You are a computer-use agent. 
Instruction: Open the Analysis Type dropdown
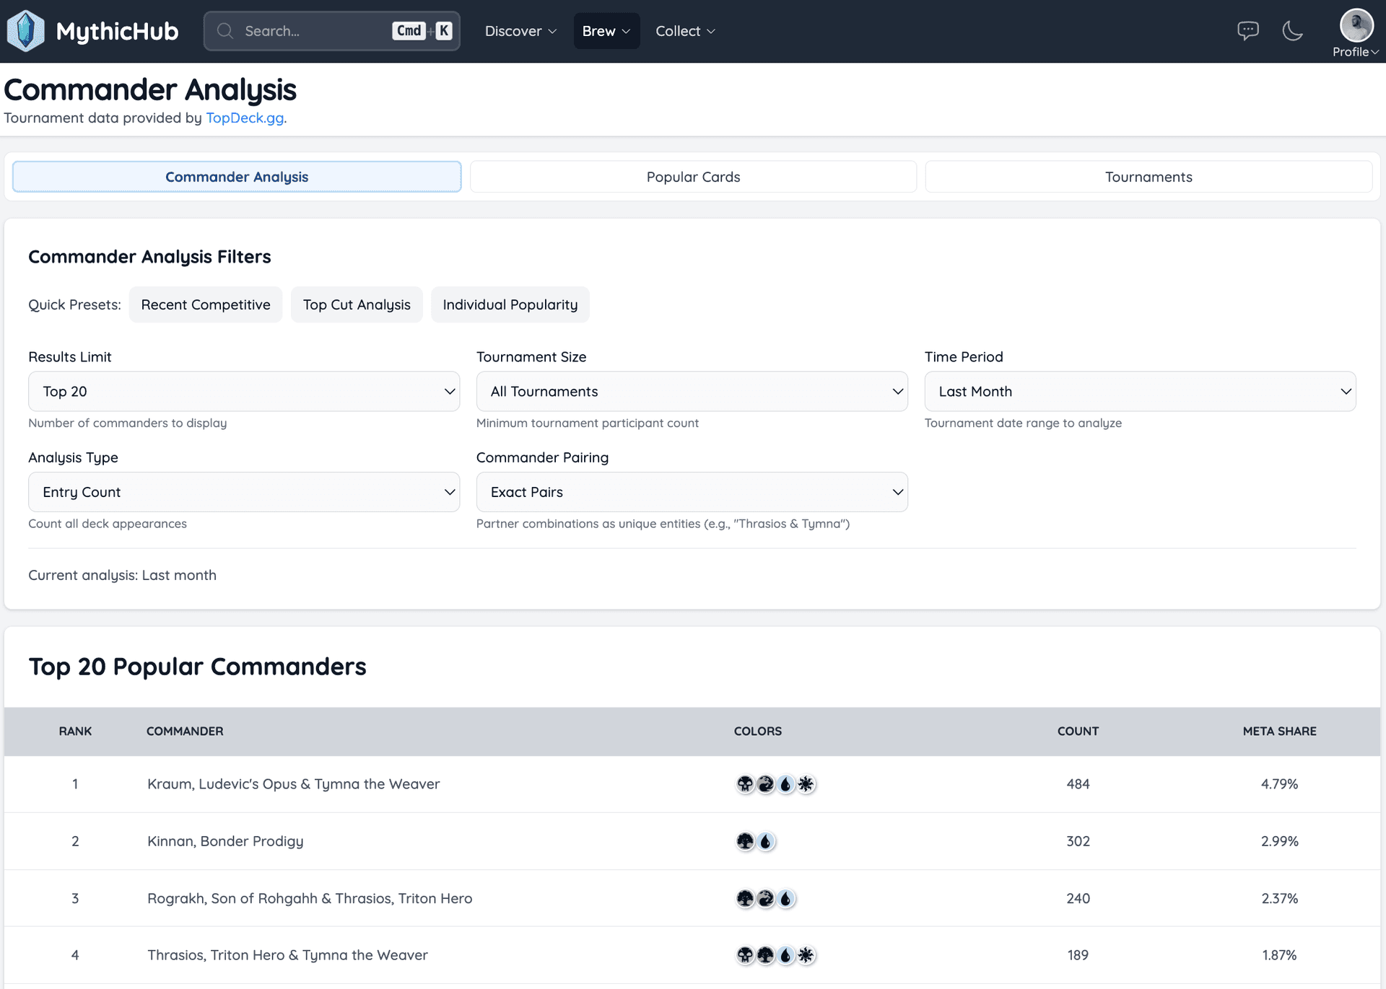coord(244,492)
